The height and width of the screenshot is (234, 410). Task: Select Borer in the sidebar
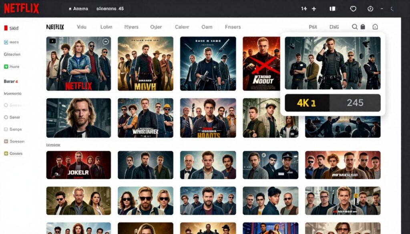tap(11, 81)
